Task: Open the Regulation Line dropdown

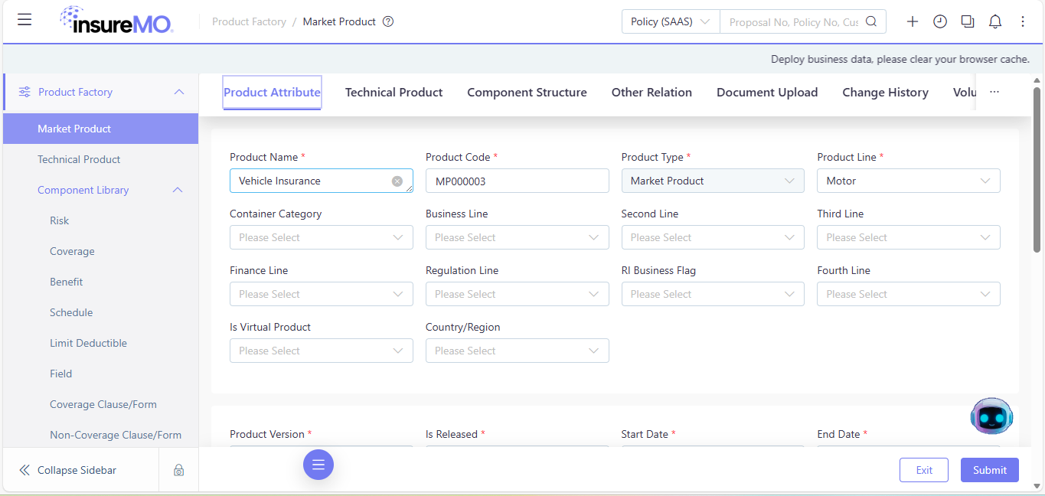Action: (x=518, y=294)
